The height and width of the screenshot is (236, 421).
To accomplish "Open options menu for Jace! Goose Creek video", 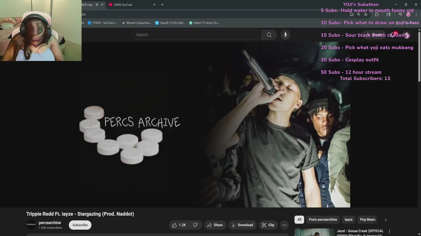I will [389, 232].
